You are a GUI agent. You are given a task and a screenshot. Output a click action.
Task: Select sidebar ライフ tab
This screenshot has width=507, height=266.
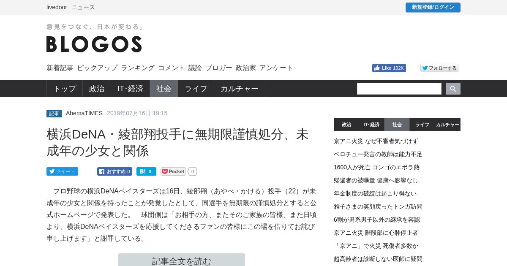[x=422, y=125]
